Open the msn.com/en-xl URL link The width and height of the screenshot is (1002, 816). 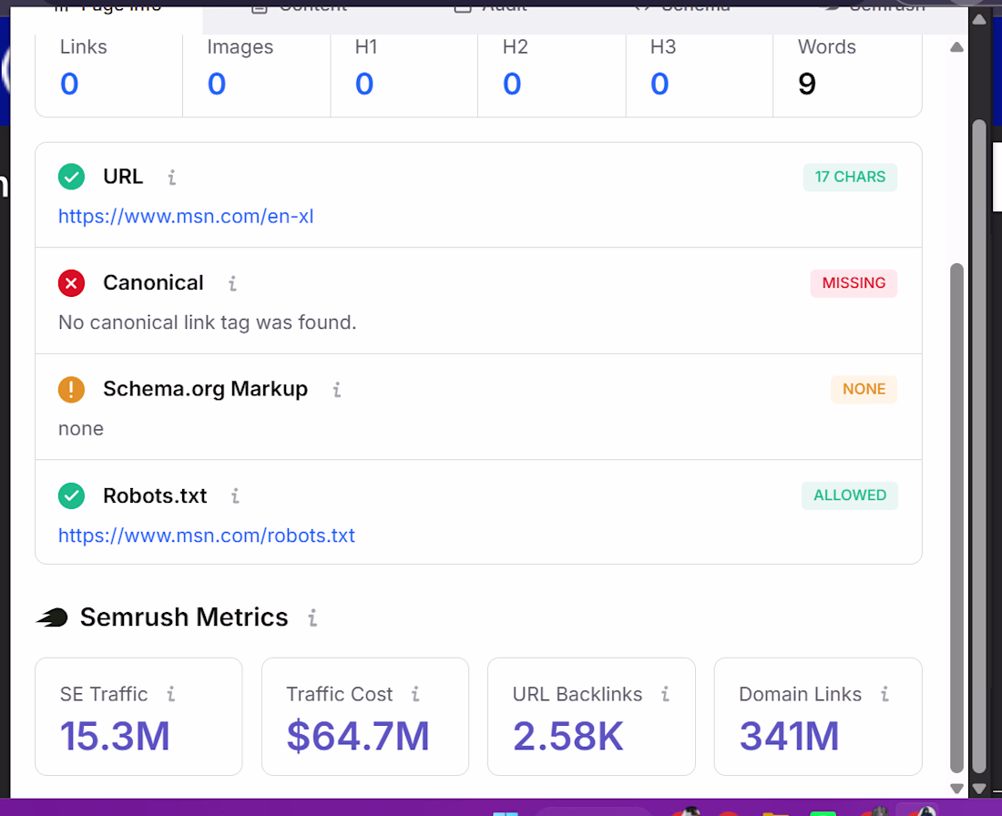186,216
